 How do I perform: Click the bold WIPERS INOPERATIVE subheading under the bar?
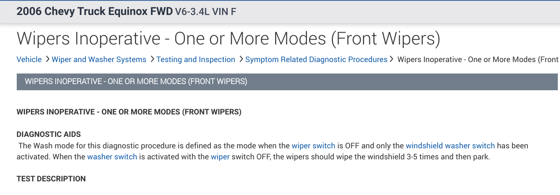129,112
